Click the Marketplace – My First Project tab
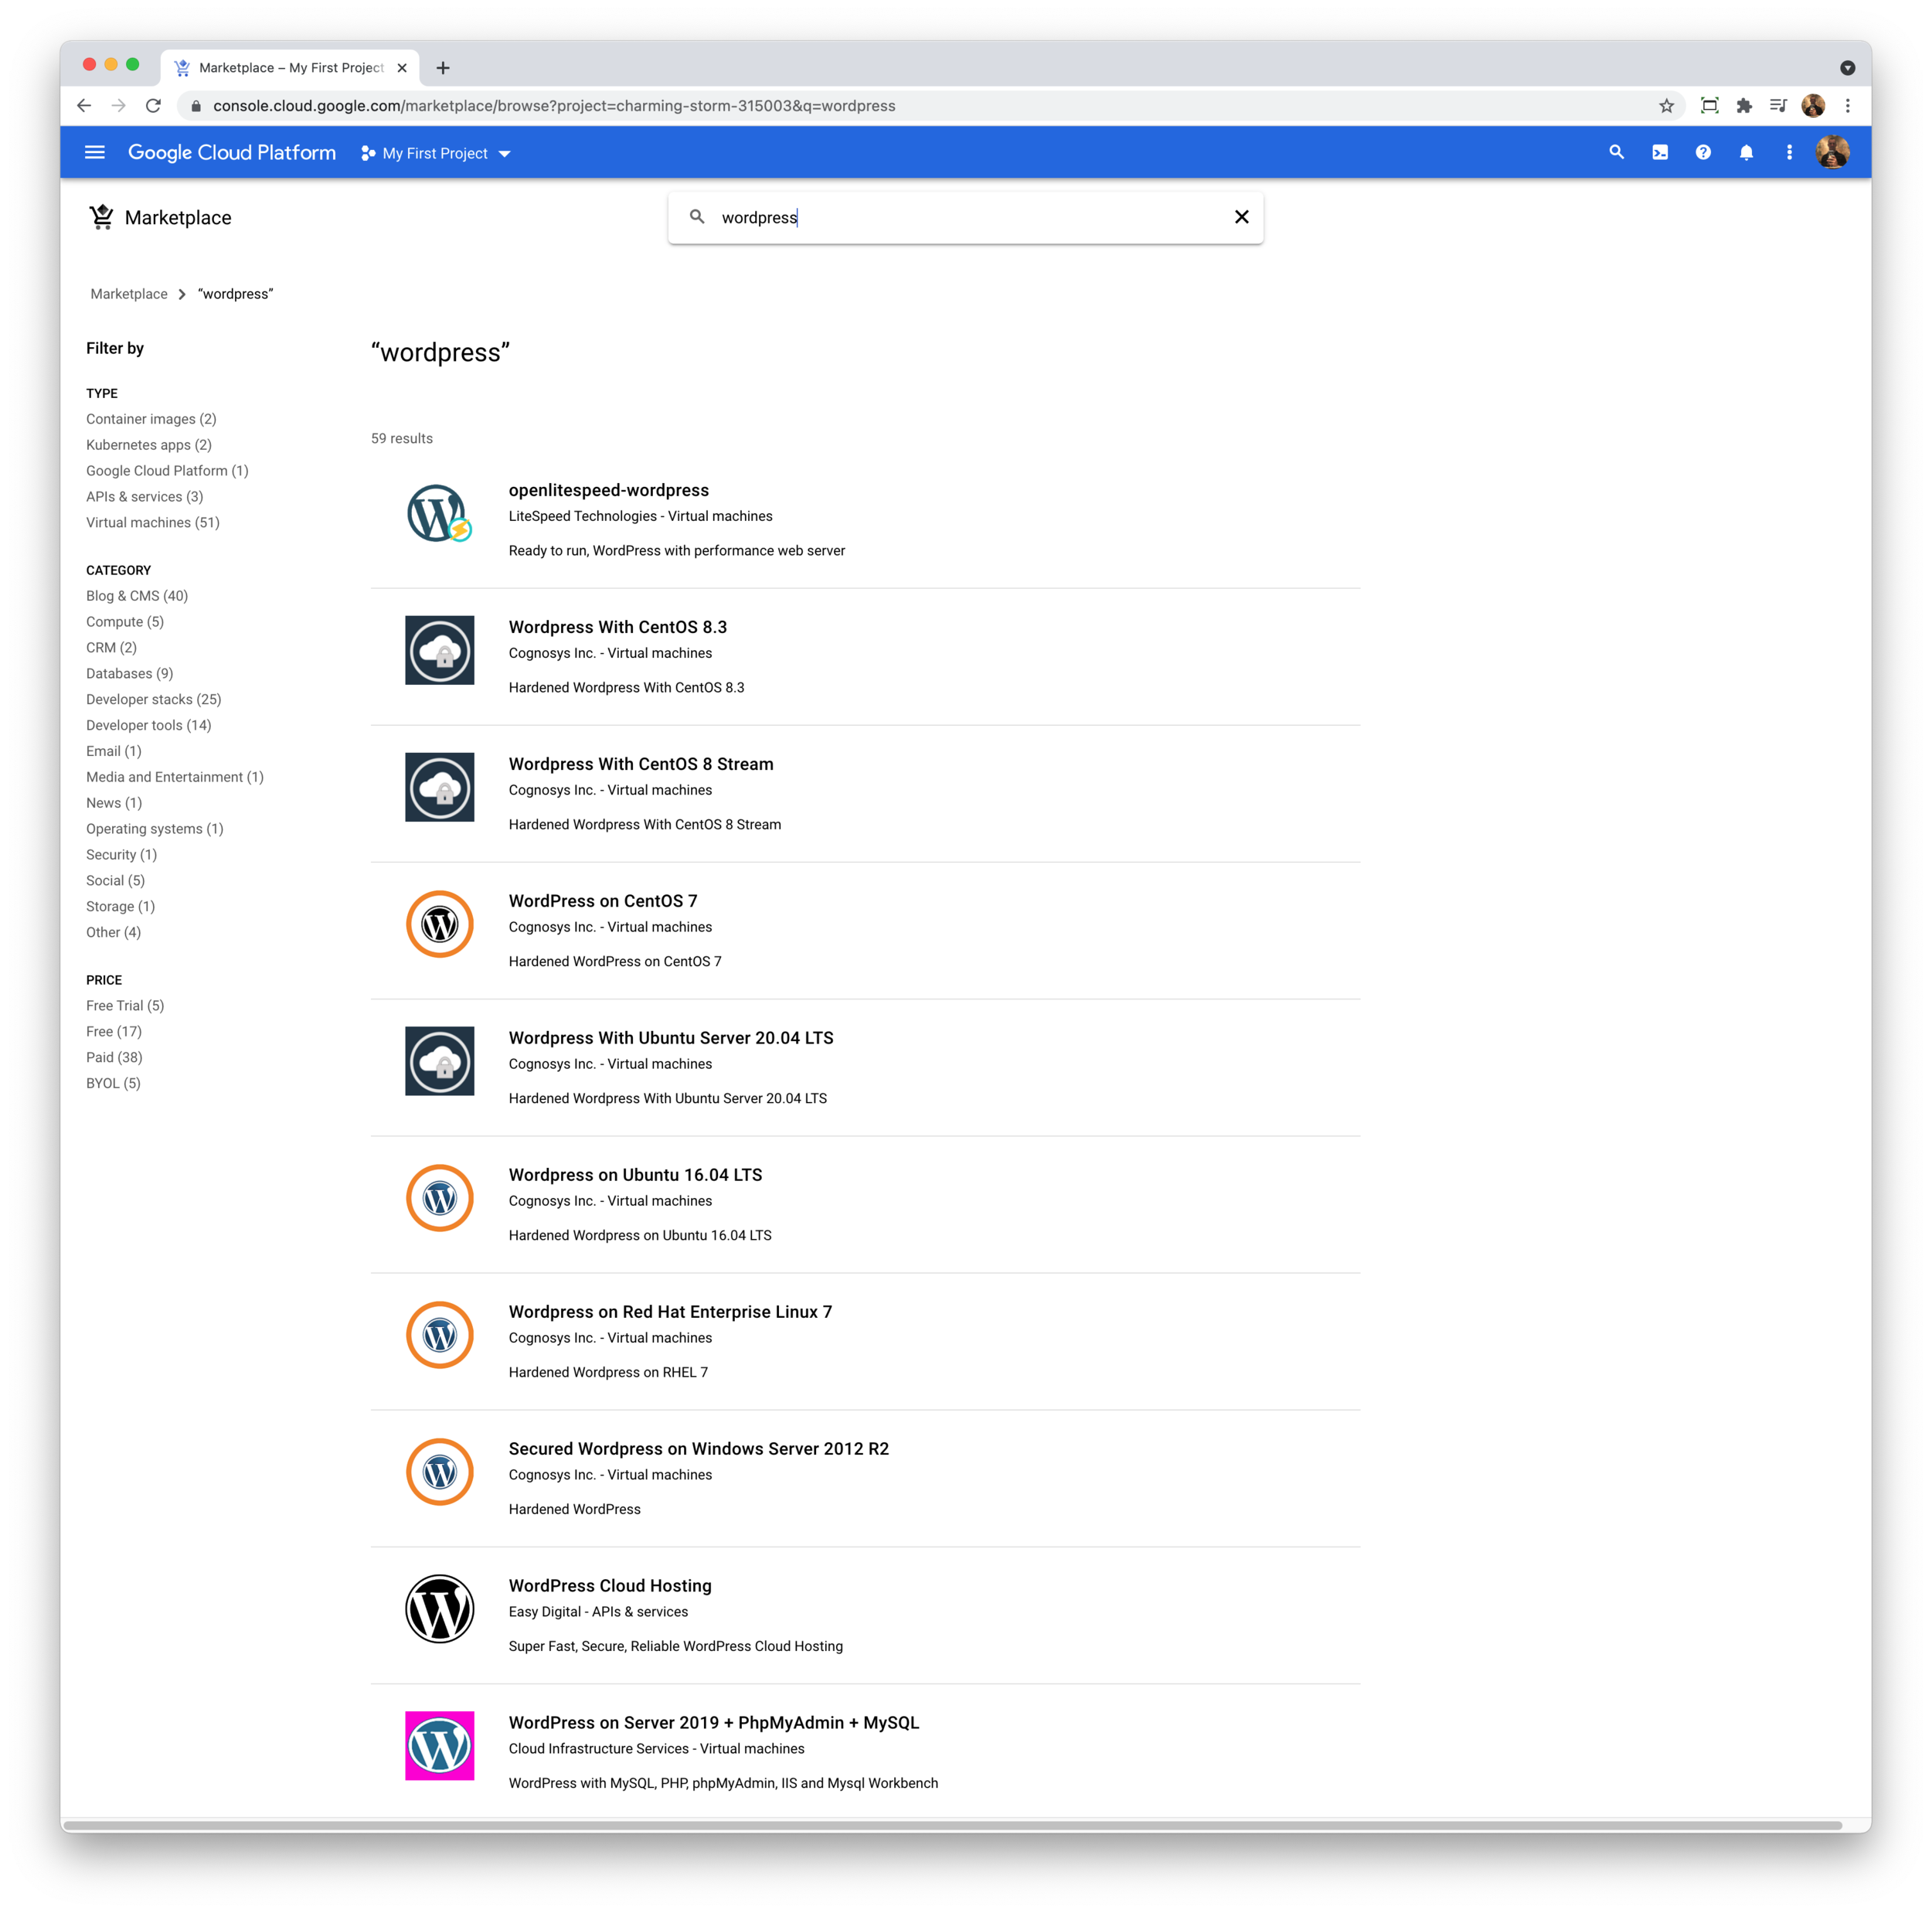 click(x=290, y=68)
